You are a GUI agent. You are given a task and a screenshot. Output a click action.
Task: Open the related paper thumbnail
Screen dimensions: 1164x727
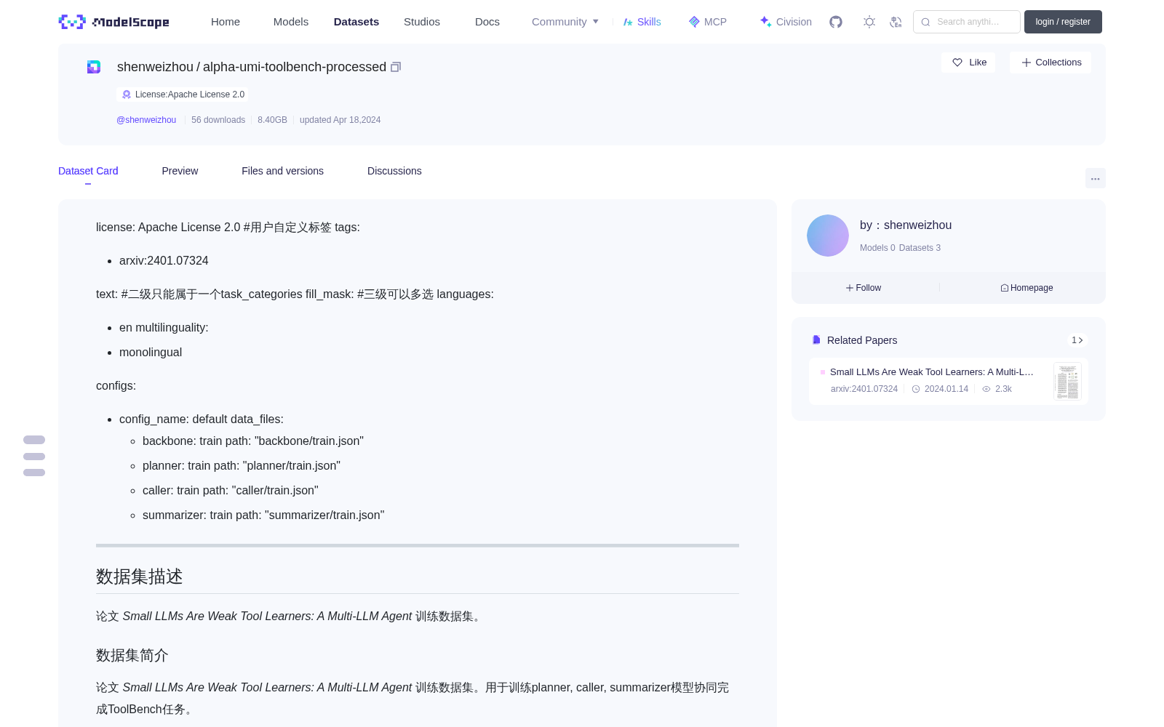(1067, 382)
